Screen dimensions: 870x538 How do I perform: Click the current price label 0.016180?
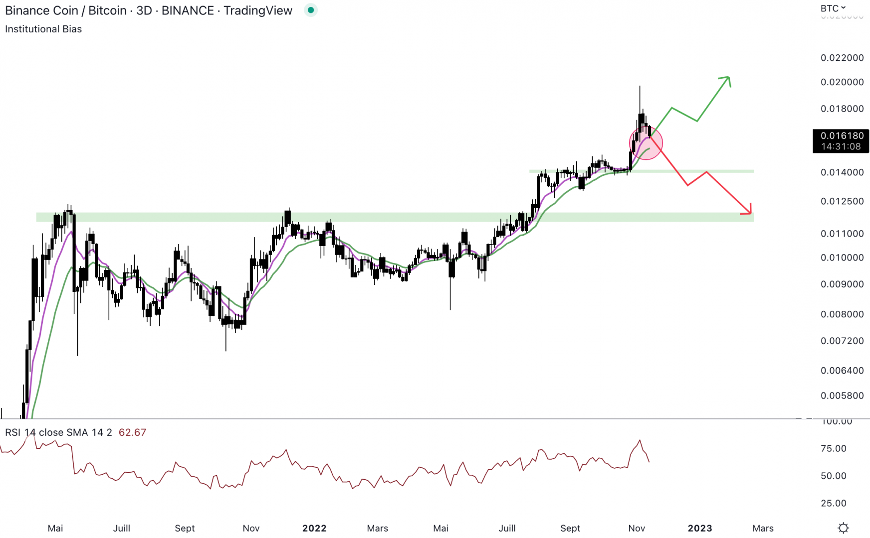pyautogui.click(x=842, y=135)
